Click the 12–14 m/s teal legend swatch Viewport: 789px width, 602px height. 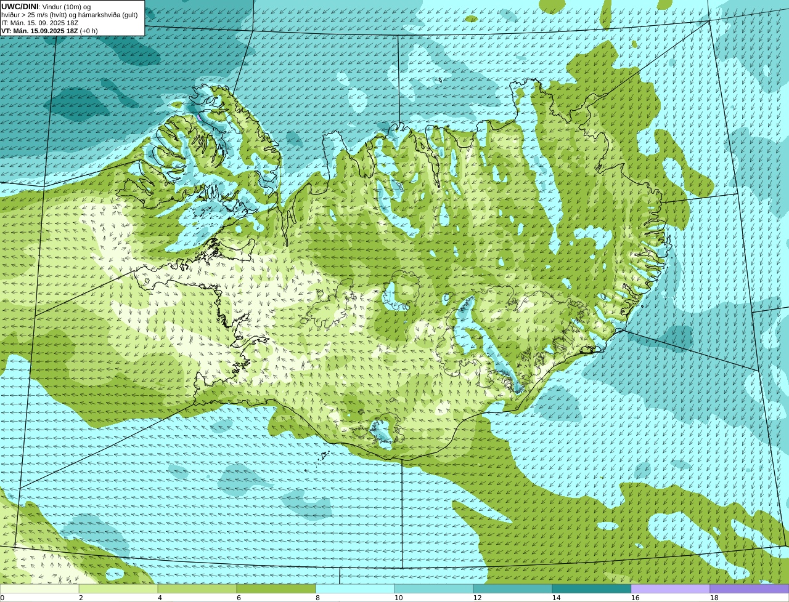(x=513, y=588)
